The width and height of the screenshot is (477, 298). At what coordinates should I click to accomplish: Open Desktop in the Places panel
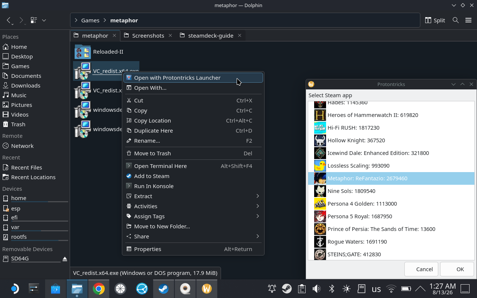(x=35, y=56)
